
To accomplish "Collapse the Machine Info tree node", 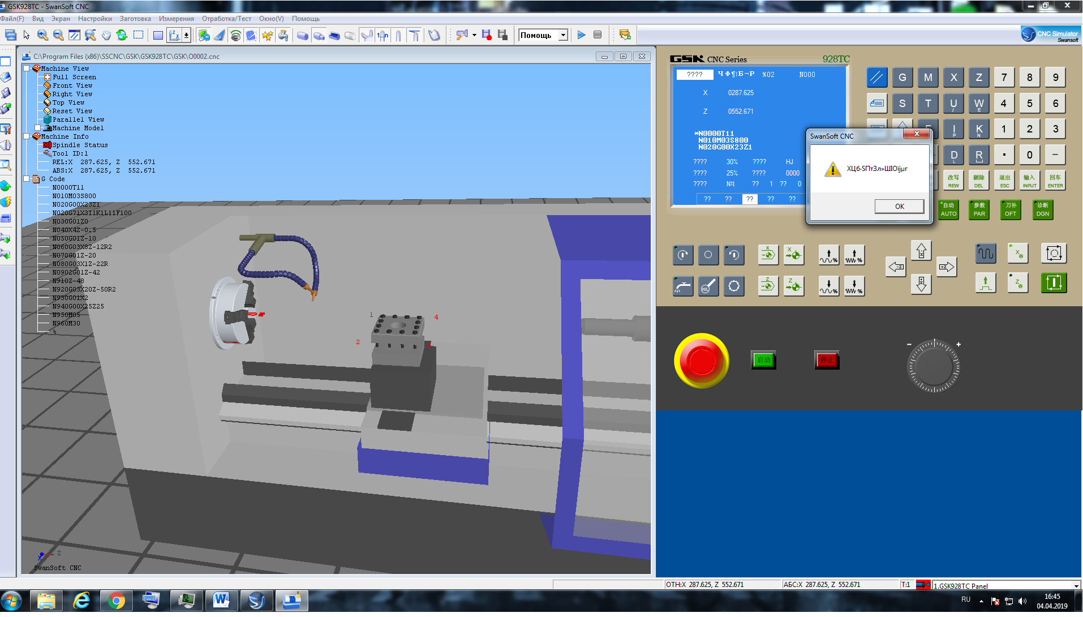I will (x=27, y=136).
